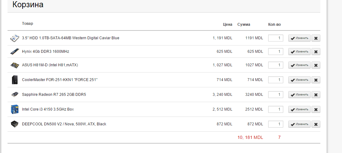
Task: Open the Intel Core i3 4150 3.5GHz Box product
Action: [48, 109]
